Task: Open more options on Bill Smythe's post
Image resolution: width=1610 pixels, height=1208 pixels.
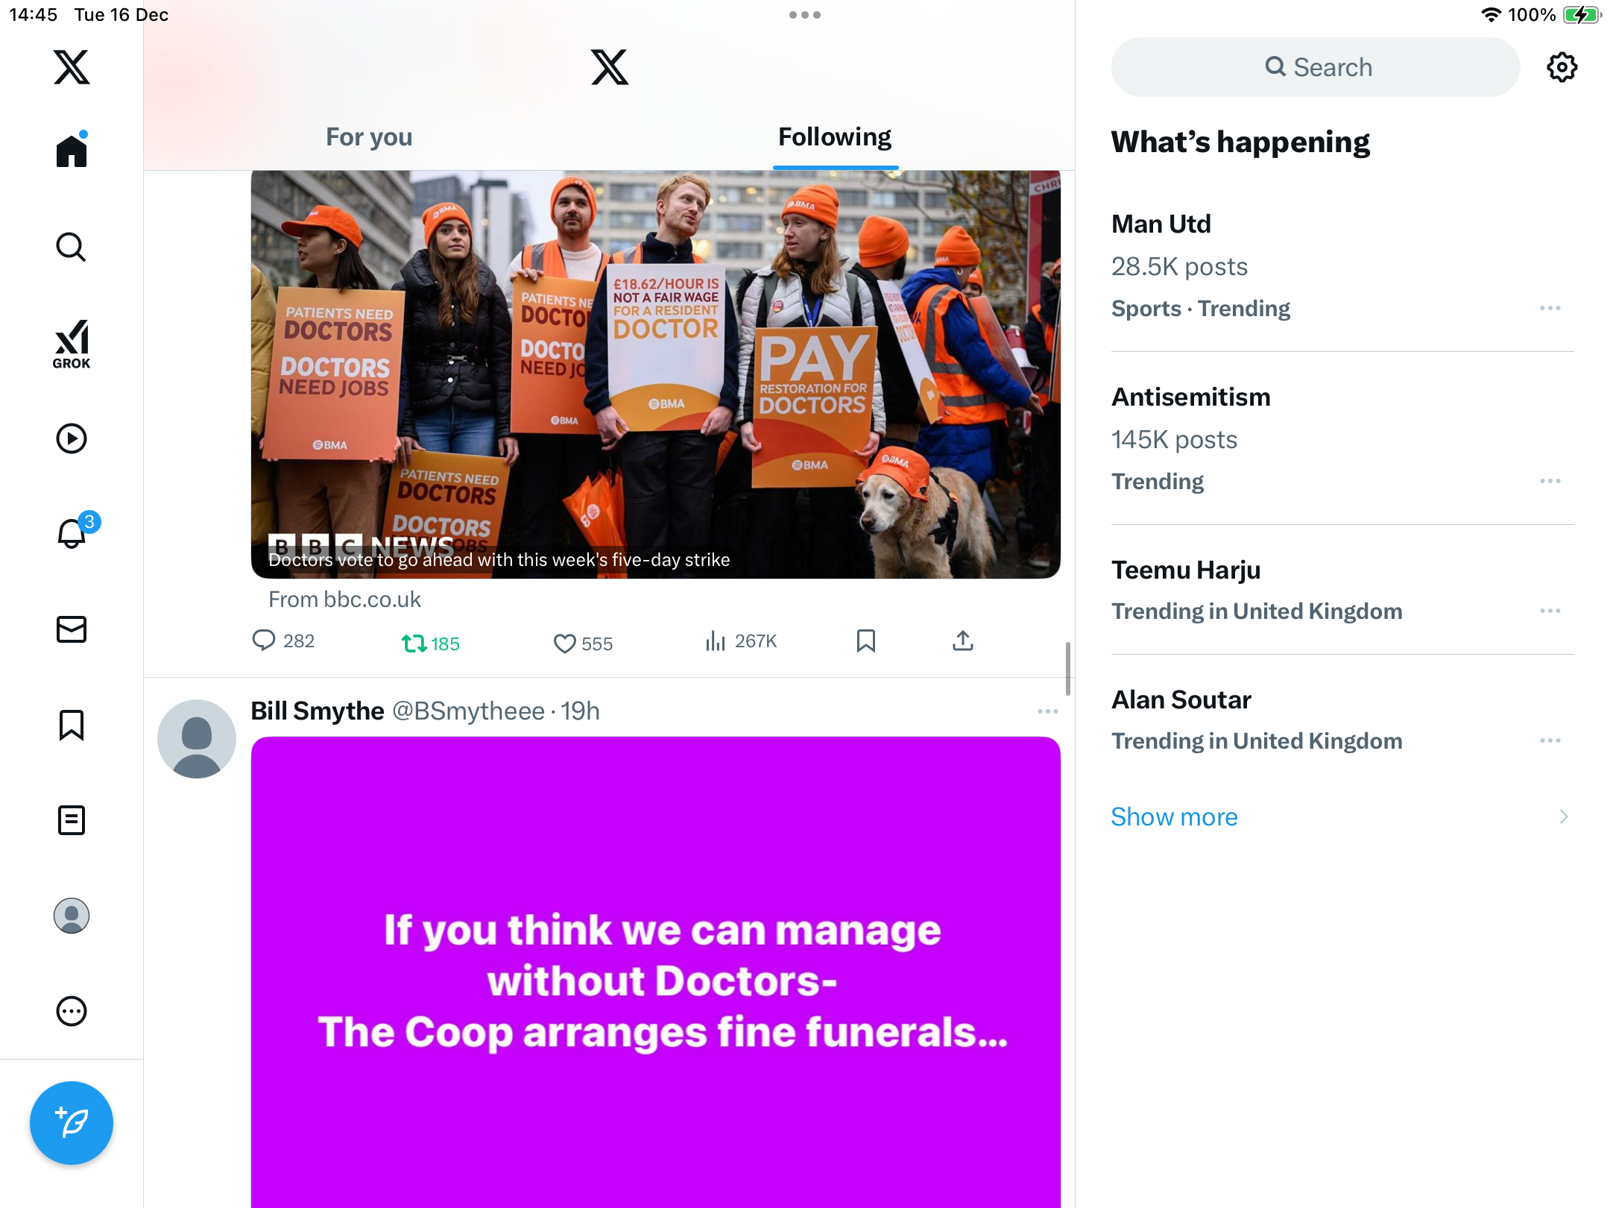Action: 1047,711
